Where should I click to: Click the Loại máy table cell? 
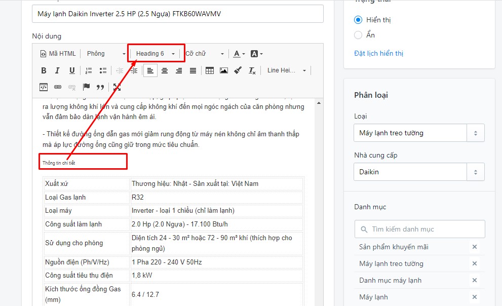(x=87, y=211)
